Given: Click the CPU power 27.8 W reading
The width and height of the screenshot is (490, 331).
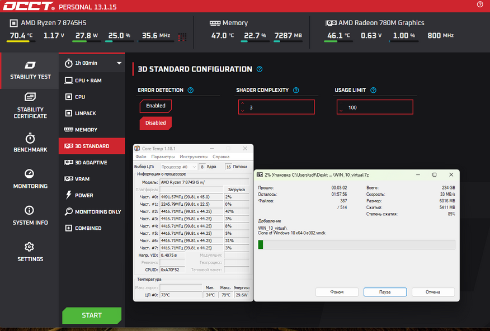Looking at the screenshot, I should coord(87,36).
